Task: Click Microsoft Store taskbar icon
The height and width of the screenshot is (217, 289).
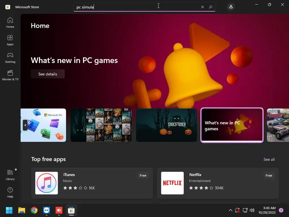Action: (71, 210)
